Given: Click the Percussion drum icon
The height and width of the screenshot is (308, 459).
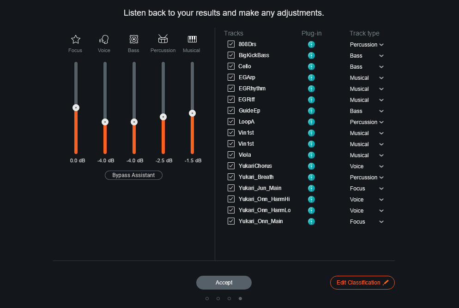Looking at the screenshot, I should [163, 39].
